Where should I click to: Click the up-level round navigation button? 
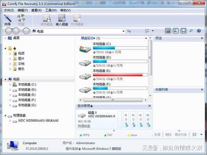[26, 31]
